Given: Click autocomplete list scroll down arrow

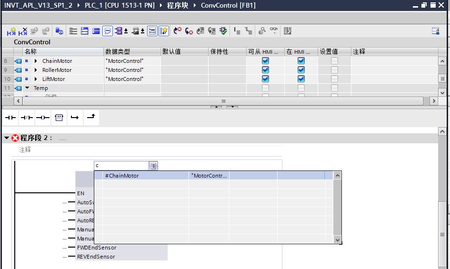Looking at the screenshot, I should (338, 239).
